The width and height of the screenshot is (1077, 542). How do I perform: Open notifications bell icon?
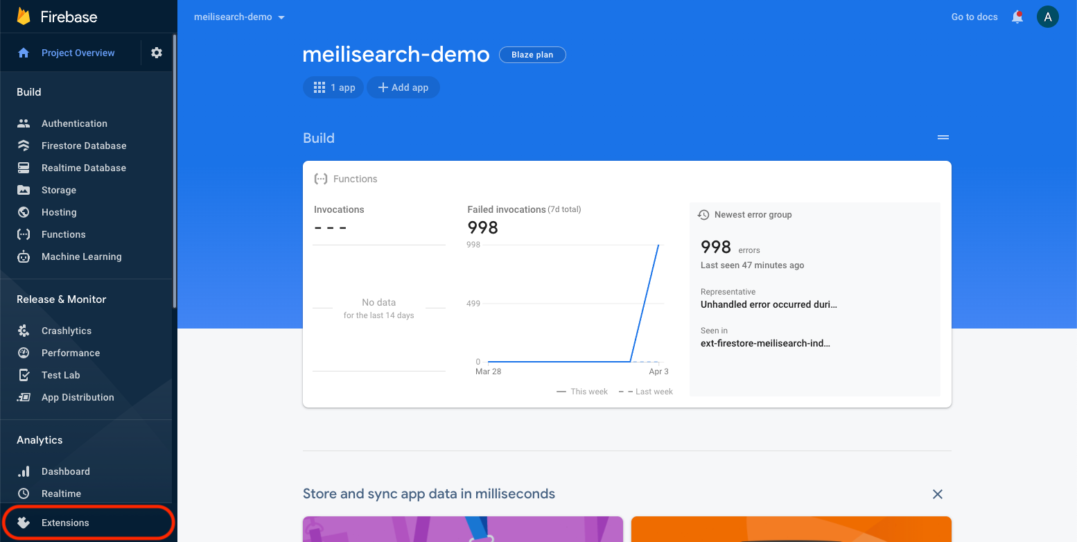tap(1017, 17)
